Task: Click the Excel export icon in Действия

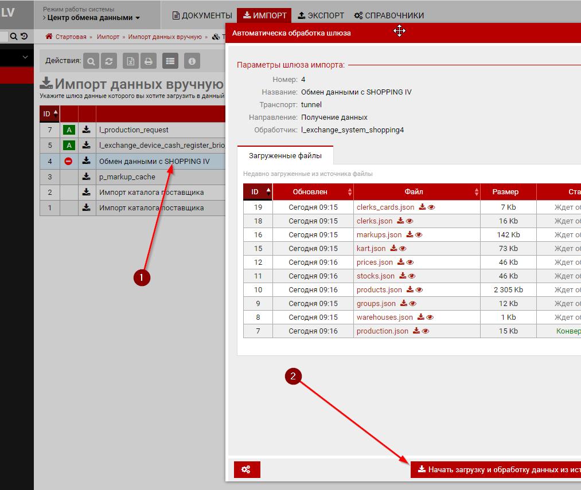Action: pos(131,61)
